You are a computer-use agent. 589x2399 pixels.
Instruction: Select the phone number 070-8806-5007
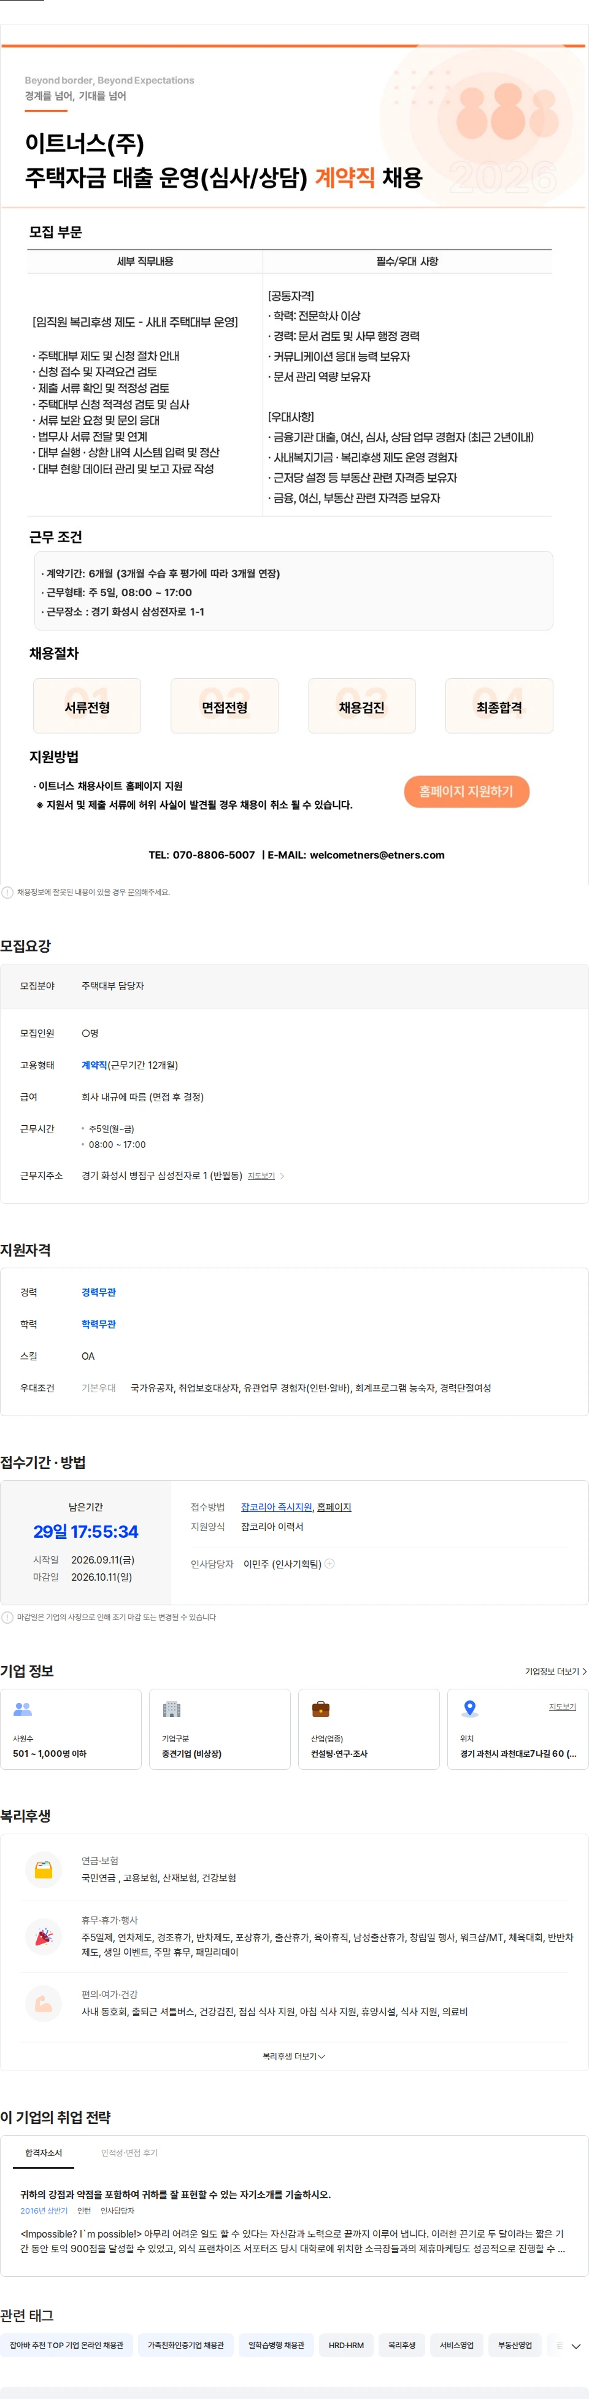[214, 855]
